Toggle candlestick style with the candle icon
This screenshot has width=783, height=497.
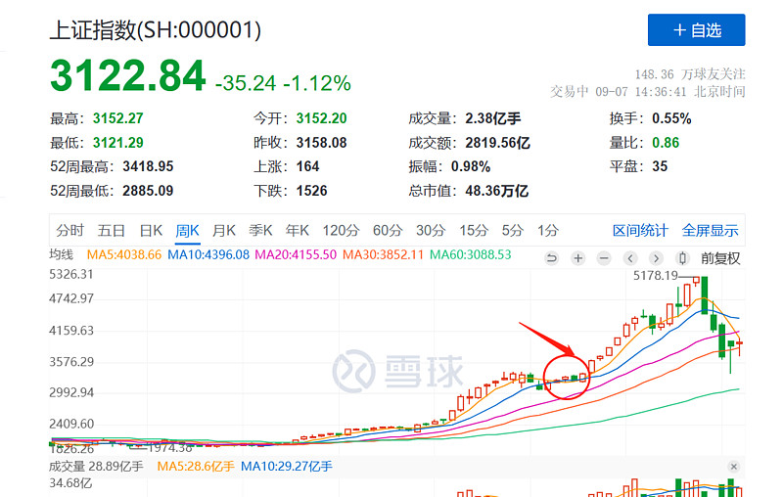pos(682,258)
